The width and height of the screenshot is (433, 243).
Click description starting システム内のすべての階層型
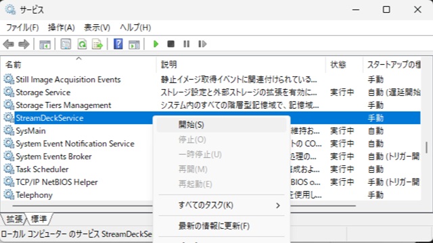[240, 105]
